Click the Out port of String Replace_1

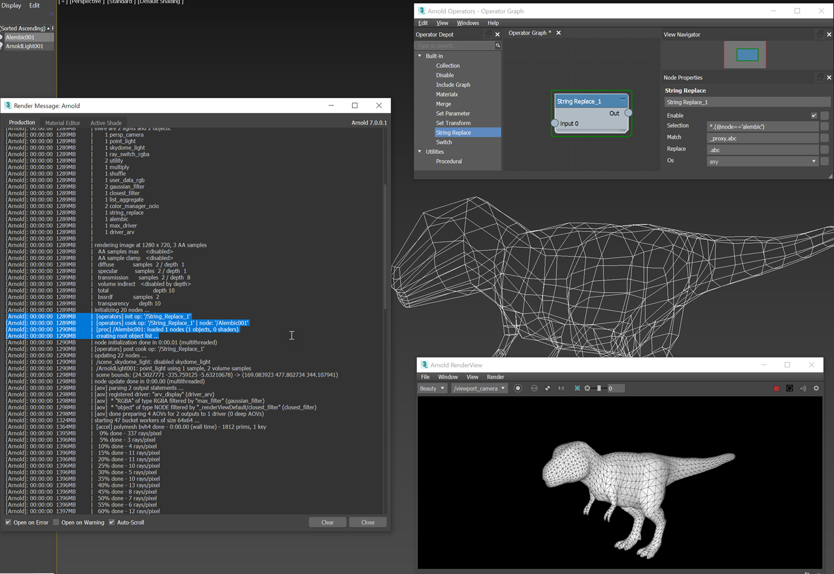pyautogui.click(x=628, y=113)
